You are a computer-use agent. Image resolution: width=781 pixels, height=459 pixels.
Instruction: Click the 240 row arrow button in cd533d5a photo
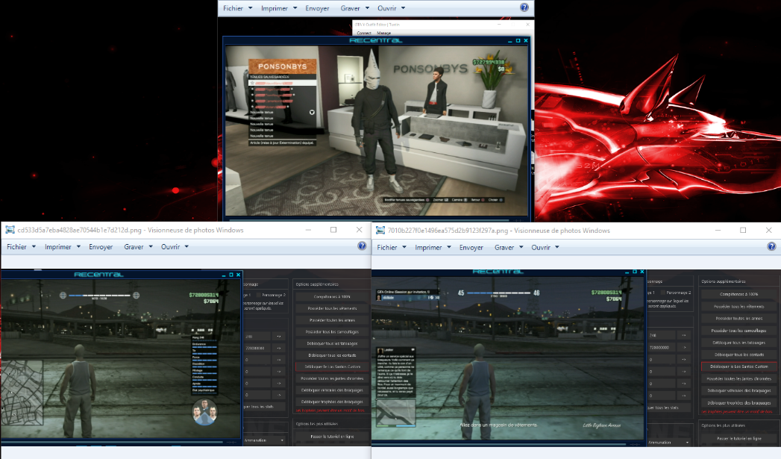pyautogui.click(x=279, y=337)
